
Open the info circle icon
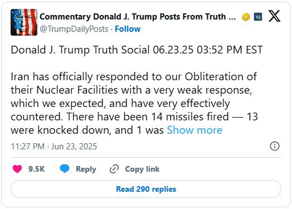pyautogui.click(x=275, y=146)
